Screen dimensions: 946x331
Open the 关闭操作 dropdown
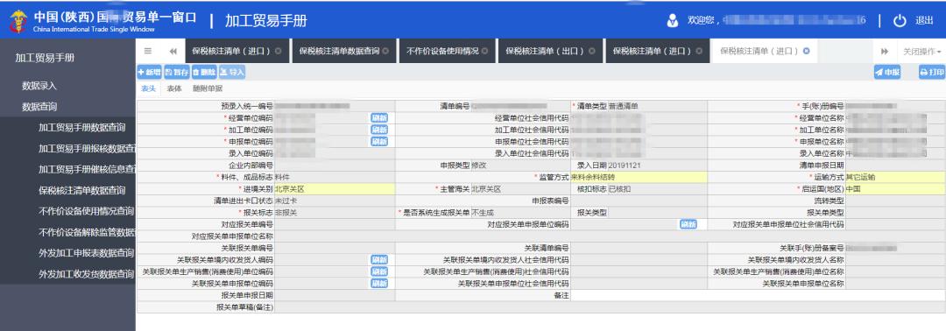point(921,52)
